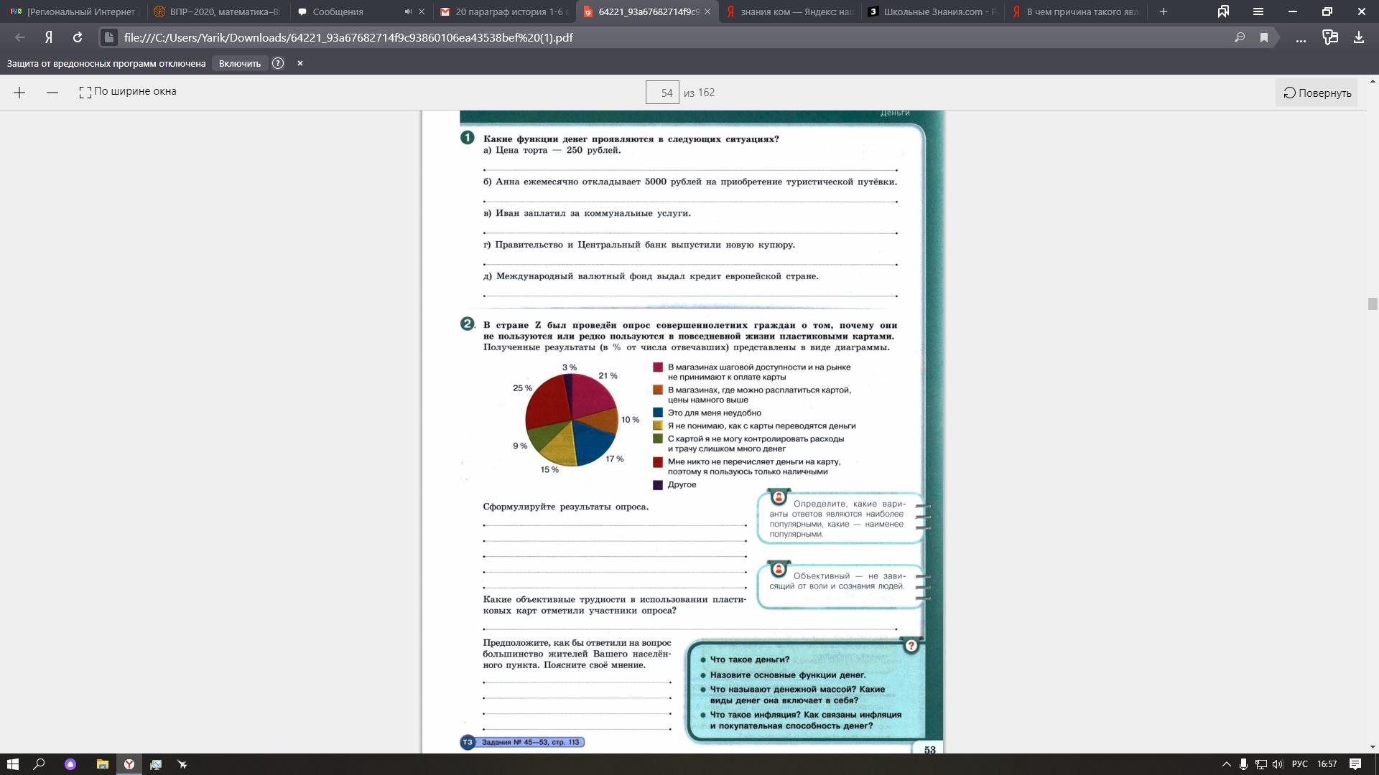This screenshot has width=1379, height=775.
Task: Open a new tab with plus
Action: 1164,11
